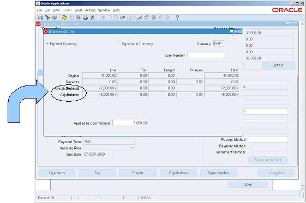This screenshot has height=203, width=306.
Task: Click the Payment Term field N30
Action: click(x=109, y=142)
